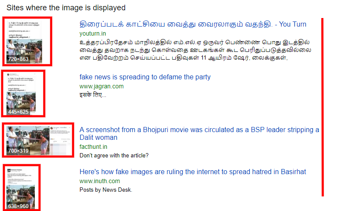Click the www.inuth.com green URL
The image size is (355, 211).
click(x=100, y=181)
